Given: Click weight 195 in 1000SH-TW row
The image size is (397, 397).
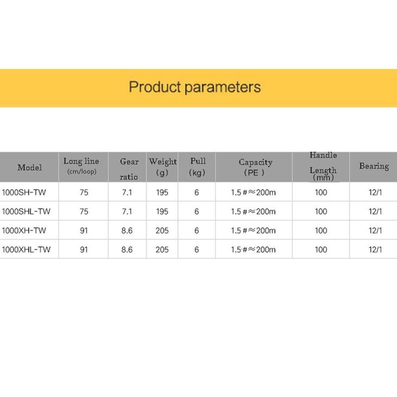Looking at the screenshot, I should (x=162, y=193).
